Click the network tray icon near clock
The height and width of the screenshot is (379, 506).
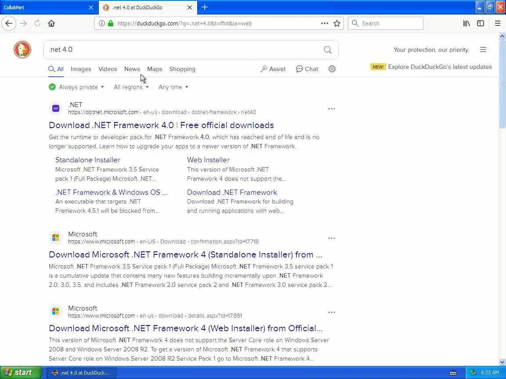point(473,372)
